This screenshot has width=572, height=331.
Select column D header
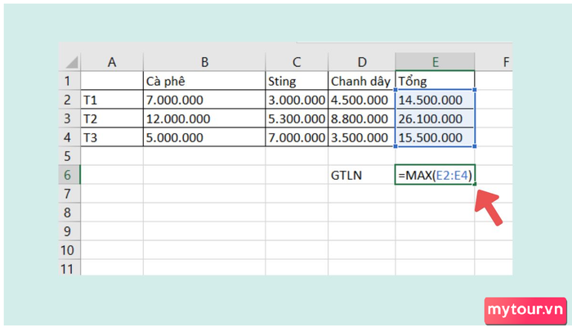point(361,62)
